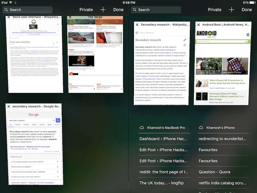The width and height of the screenshot is (257, 193).
Task: Add new tab in right pane
Action: (x=231, y=10)
